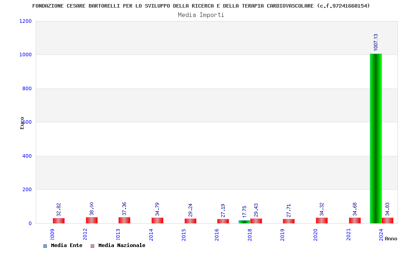Image resolution: width=402 pixels, height=268 pixels.
Task: Click the red bar labeled 34.79
Action: pyautogui.click(x=157, y=221)
